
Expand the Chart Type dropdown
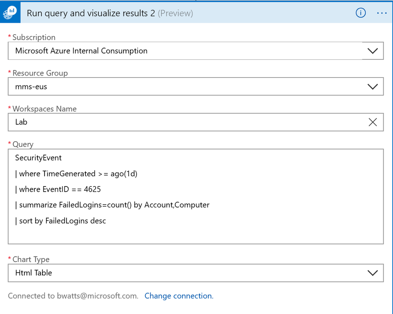point(373,273)
